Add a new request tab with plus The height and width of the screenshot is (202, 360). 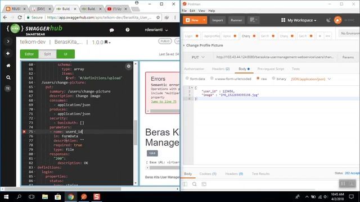click(x=320, y=36)
